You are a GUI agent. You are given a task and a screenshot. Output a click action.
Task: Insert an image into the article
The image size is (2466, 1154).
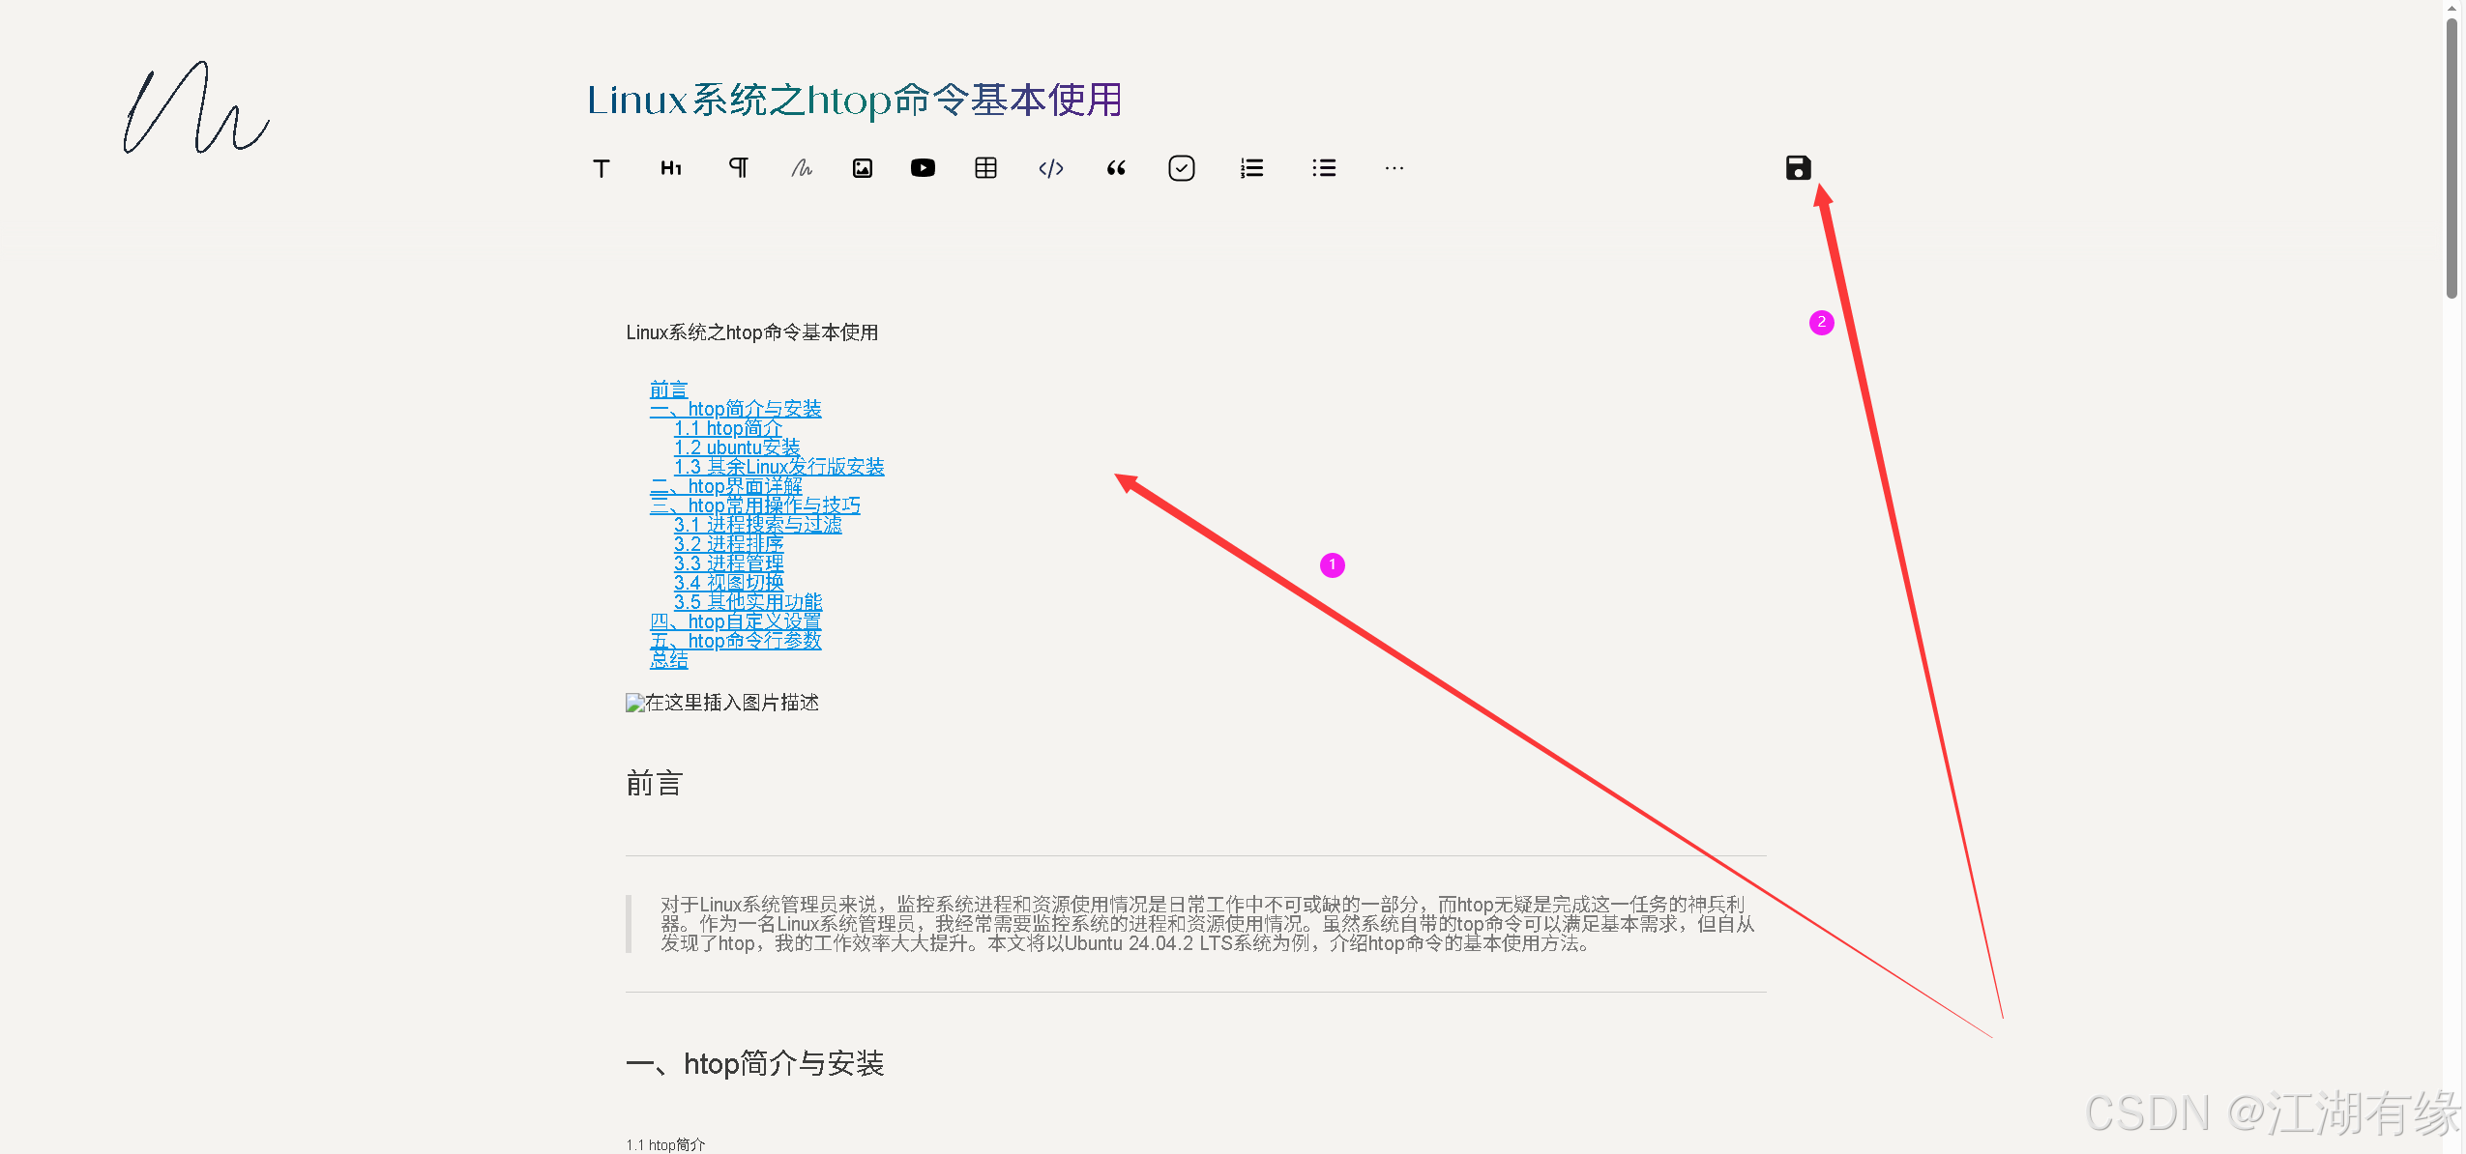pyautogui.click(x=862, y=167)
